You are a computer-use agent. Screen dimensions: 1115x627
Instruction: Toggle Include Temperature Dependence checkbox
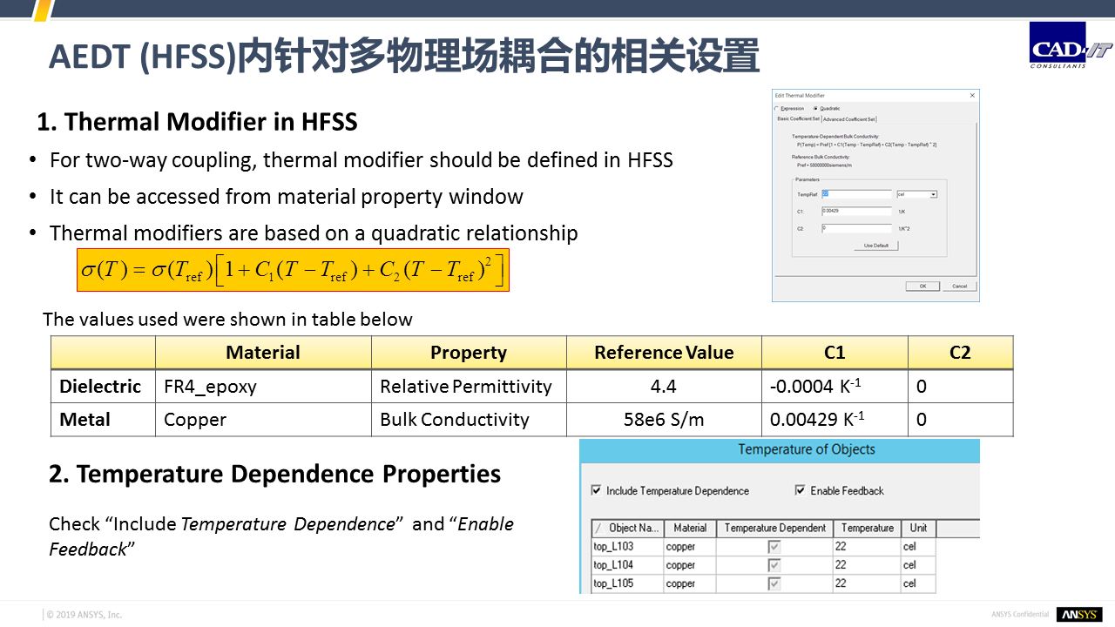(x=596, y=490)
